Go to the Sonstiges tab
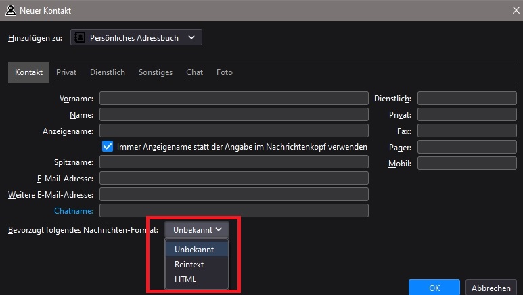 click(x=155, y=72)
